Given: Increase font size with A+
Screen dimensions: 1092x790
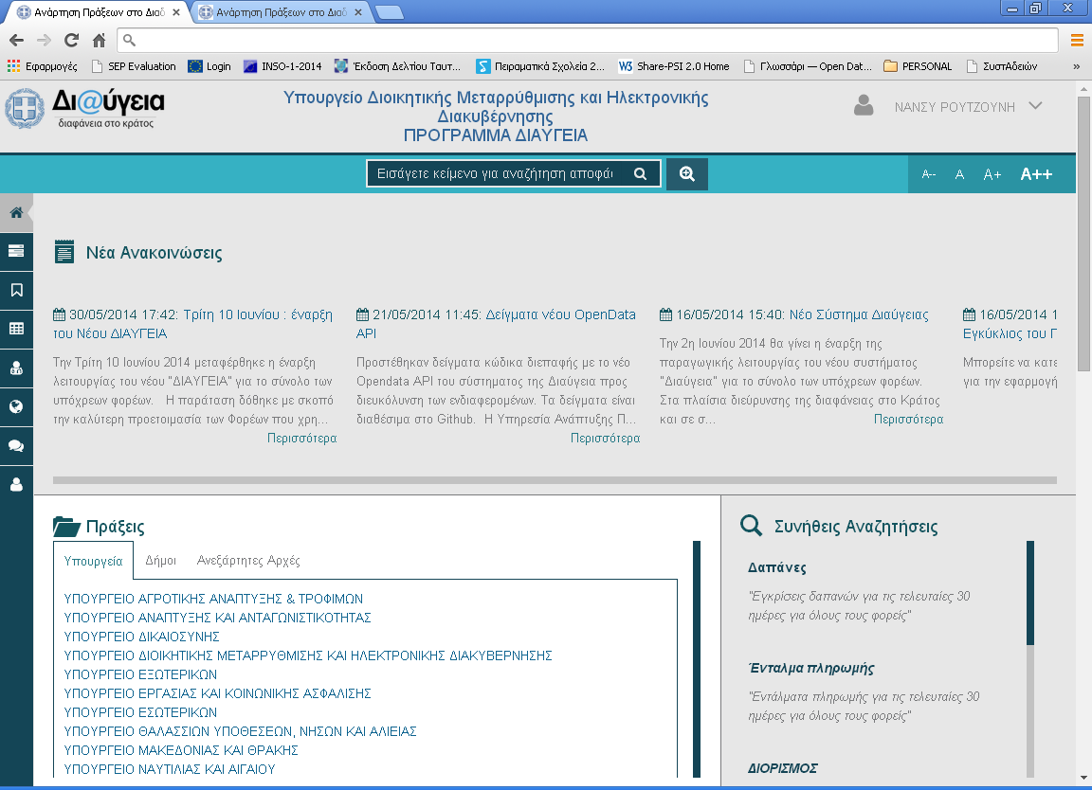Looking at the screenshot, I should click(992, 174).
